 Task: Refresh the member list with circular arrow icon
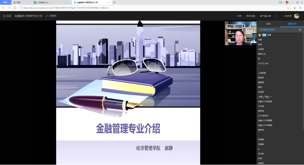click(x=300, y=30)
